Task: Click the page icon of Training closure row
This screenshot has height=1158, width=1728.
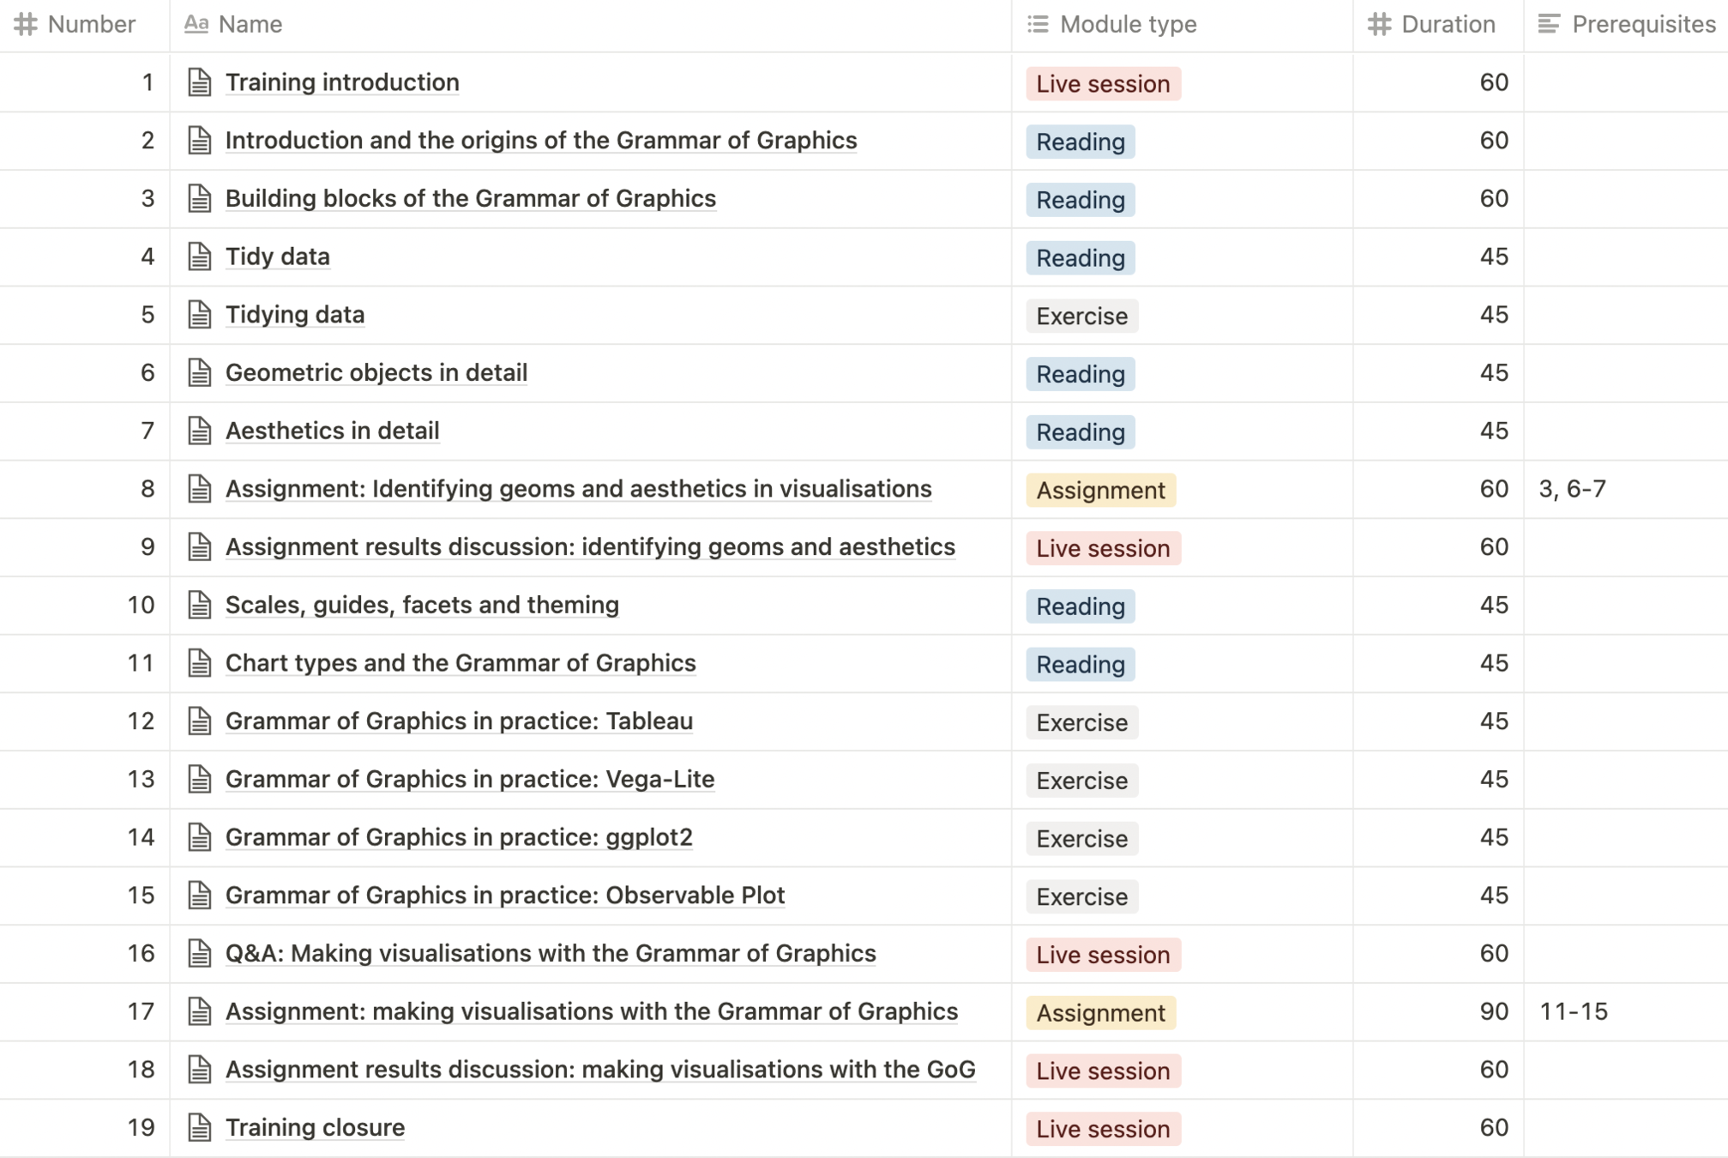Action: (199, 1127)
